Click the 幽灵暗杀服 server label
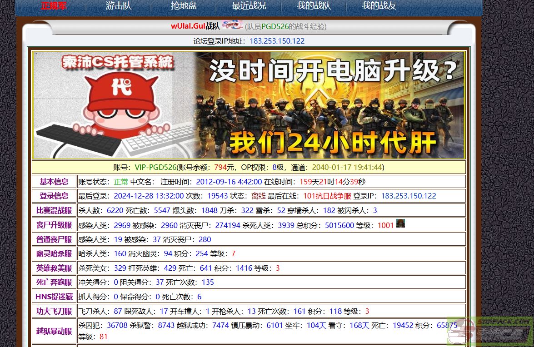The image size is (534, 347). (x=54, y=253)
